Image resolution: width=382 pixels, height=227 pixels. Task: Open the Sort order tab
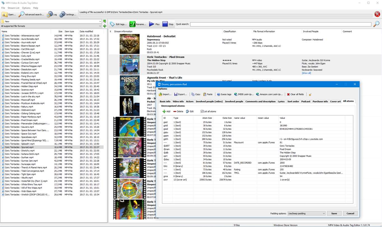293,101
